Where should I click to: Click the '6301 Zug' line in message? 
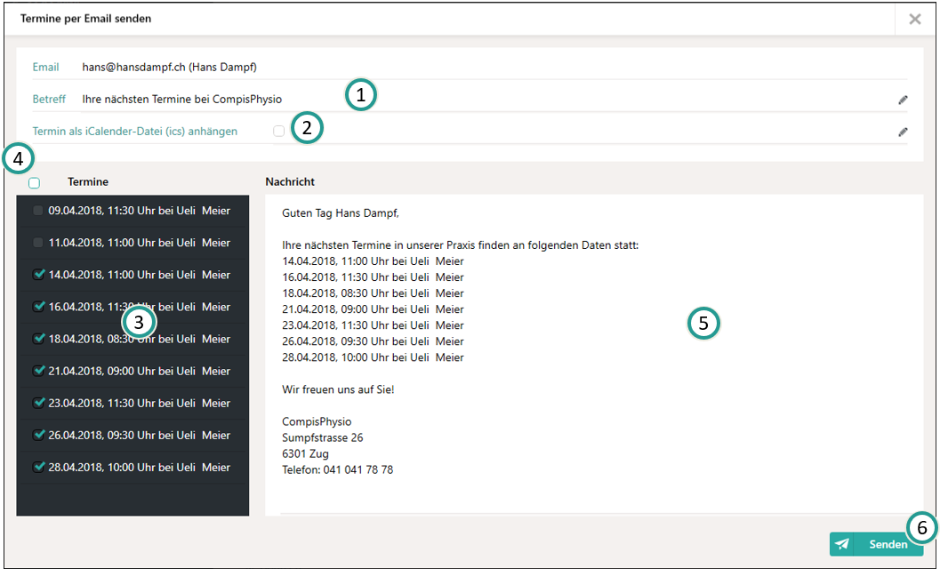(305, 454)
